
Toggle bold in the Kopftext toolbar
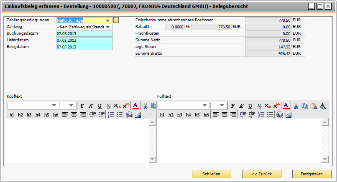coord(82,106)
